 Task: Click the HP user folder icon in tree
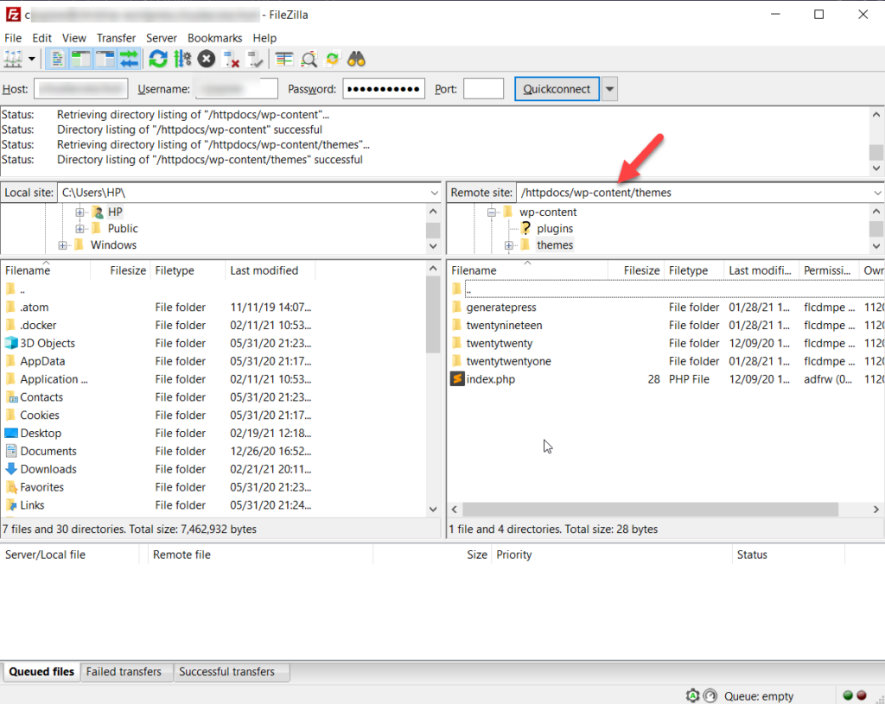[97, 212]
